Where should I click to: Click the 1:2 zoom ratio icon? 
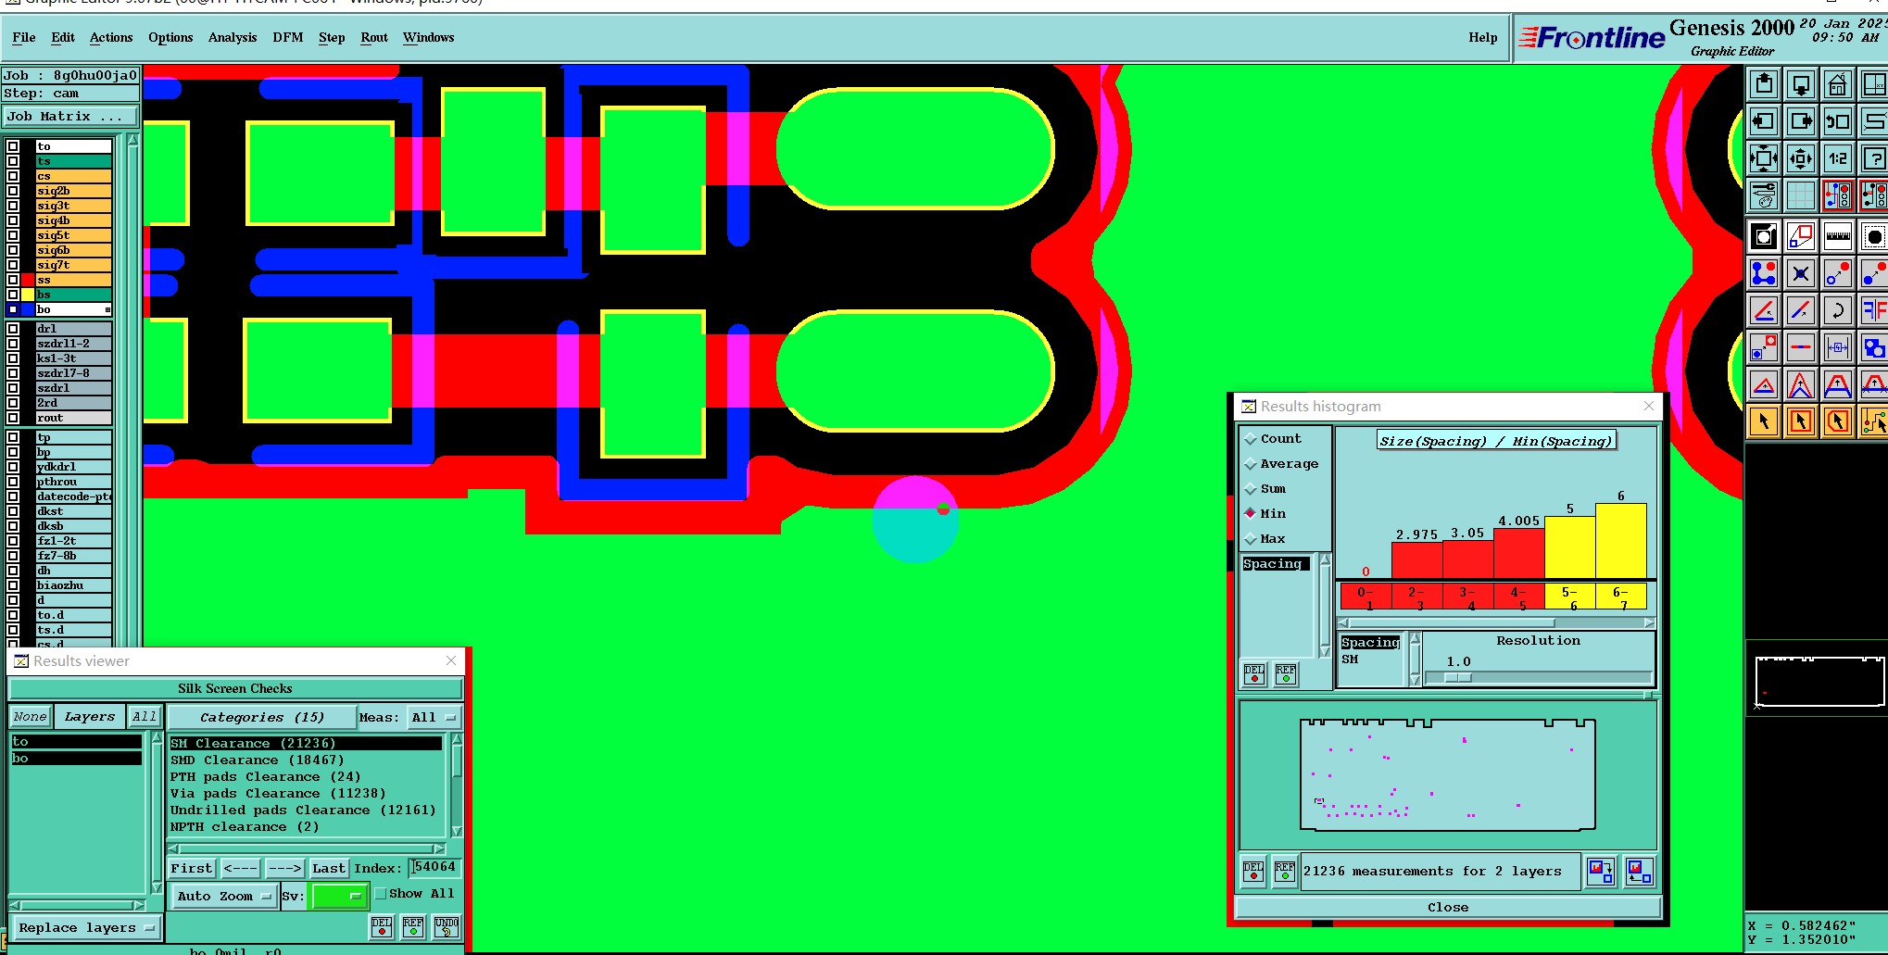1837,158
